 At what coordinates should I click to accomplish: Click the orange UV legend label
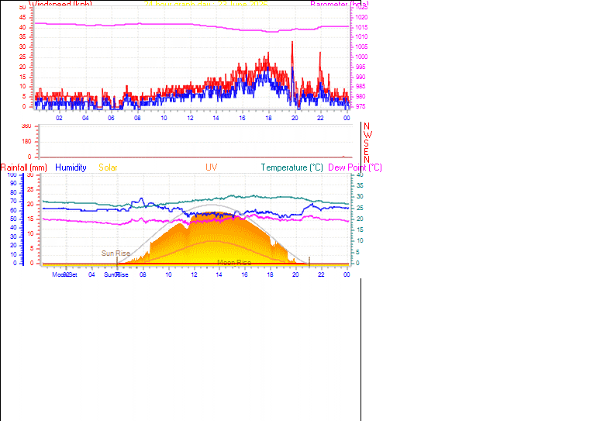click(x=211, y=167)
